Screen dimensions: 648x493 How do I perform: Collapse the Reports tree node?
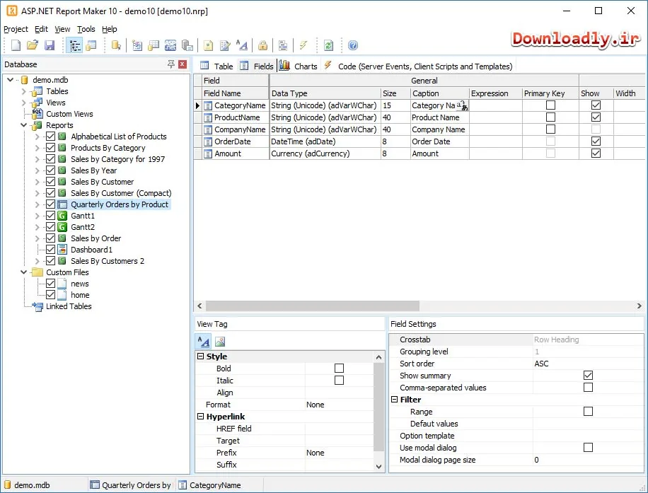click(23, 125)
